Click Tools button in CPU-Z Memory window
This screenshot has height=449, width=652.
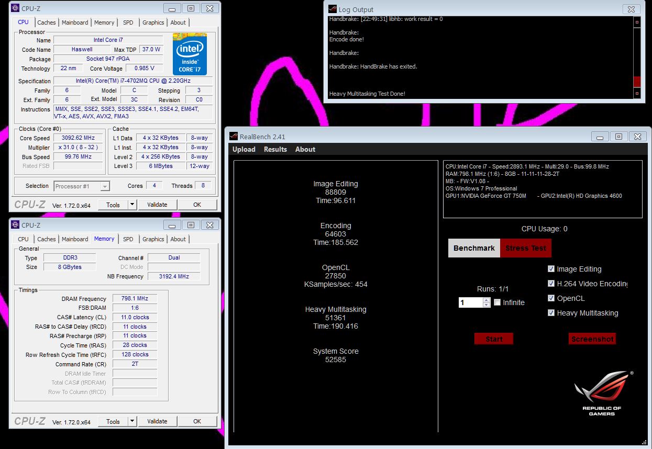click(113, 421)
